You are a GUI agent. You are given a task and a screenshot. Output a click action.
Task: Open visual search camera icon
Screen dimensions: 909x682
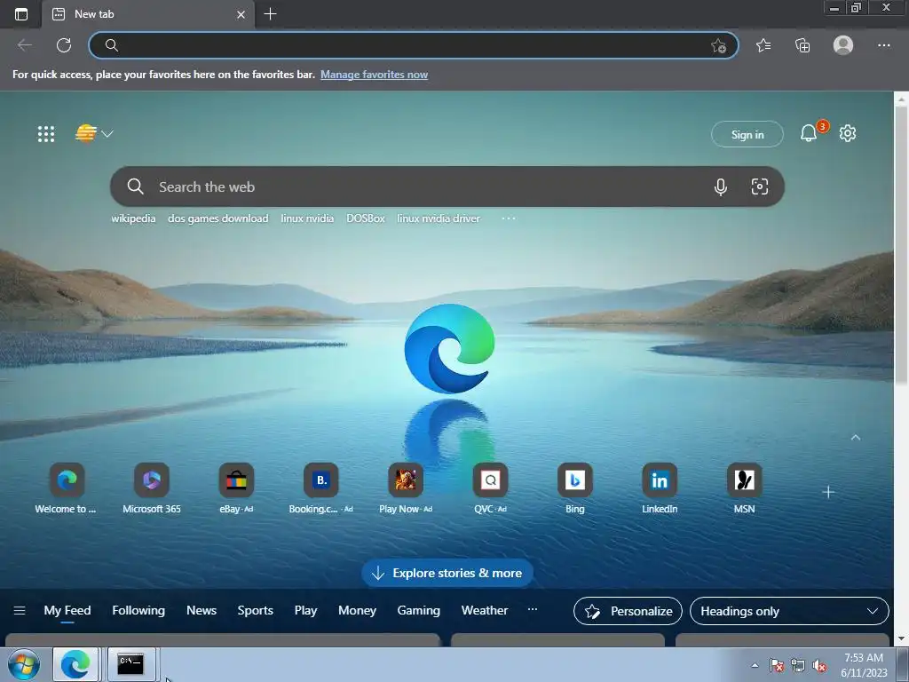(760, 186)
